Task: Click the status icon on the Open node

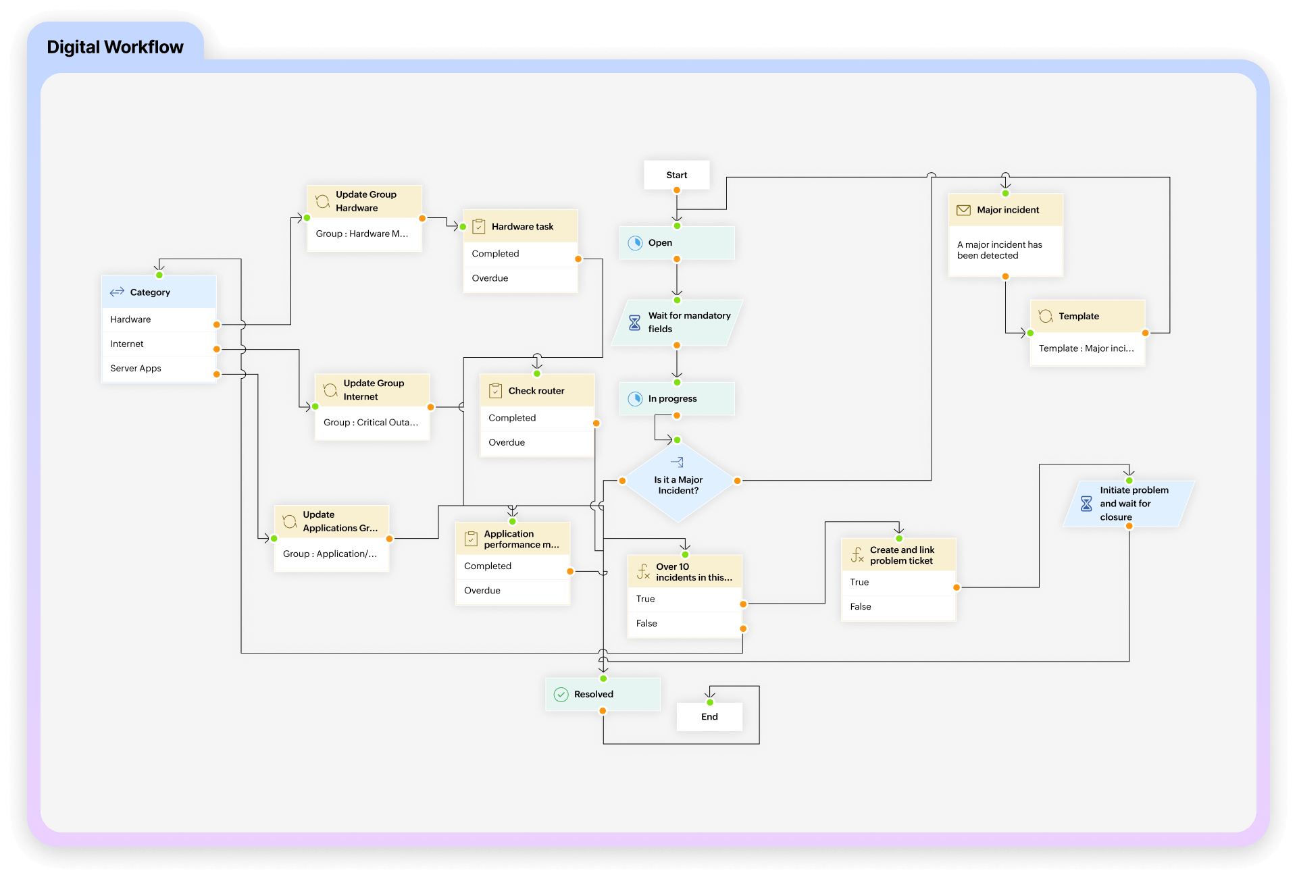Action: (636, 242)
